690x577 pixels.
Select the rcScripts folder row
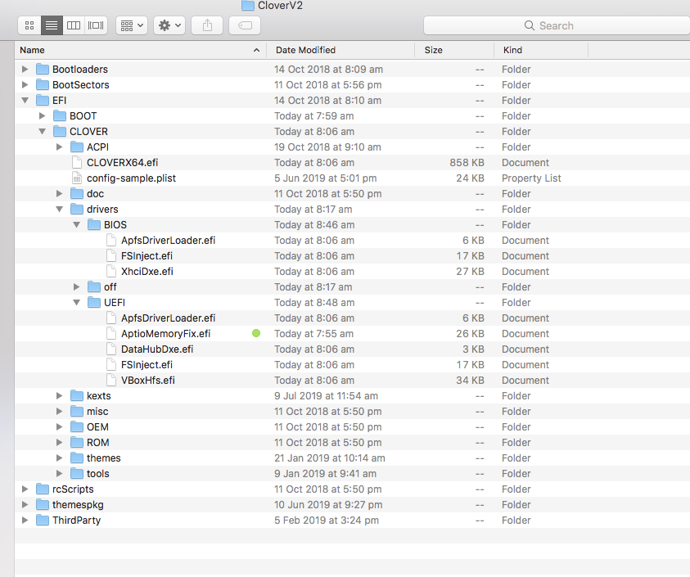coord(352,489)
